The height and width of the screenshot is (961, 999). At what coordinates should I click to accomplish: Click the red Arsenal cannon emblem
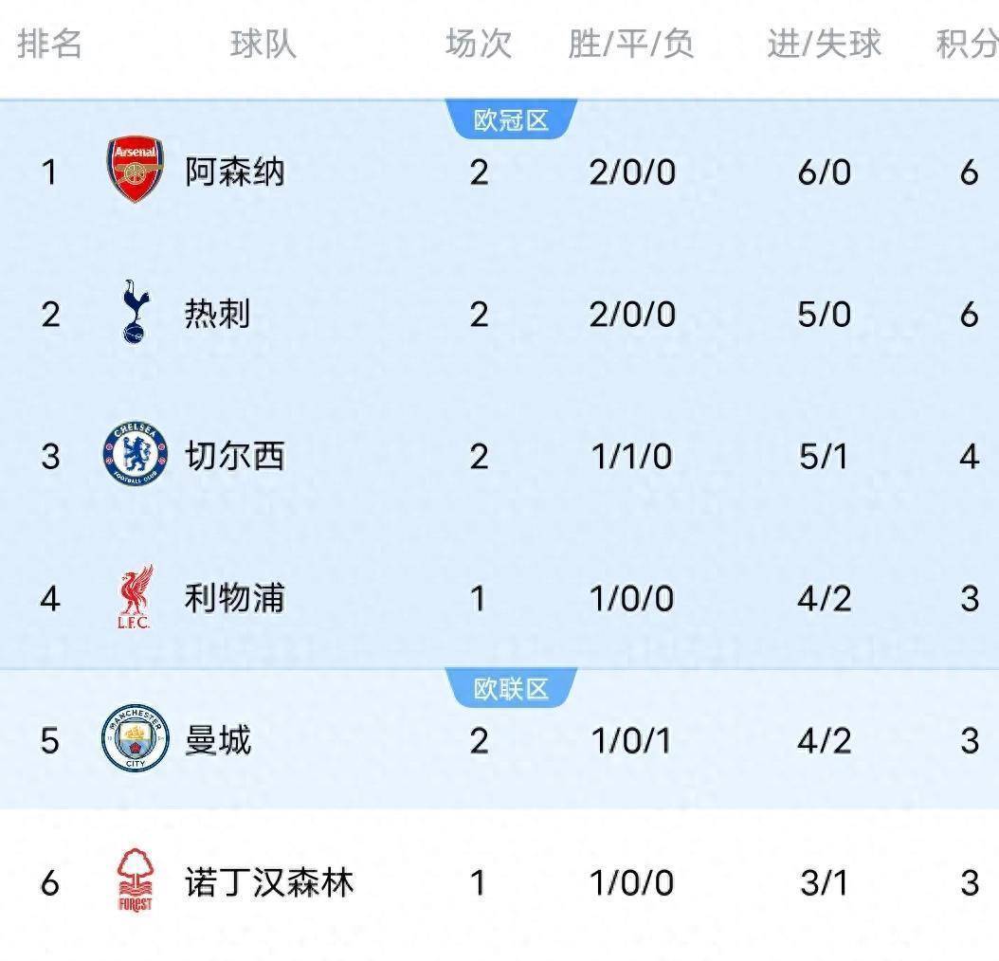point(134,171)
